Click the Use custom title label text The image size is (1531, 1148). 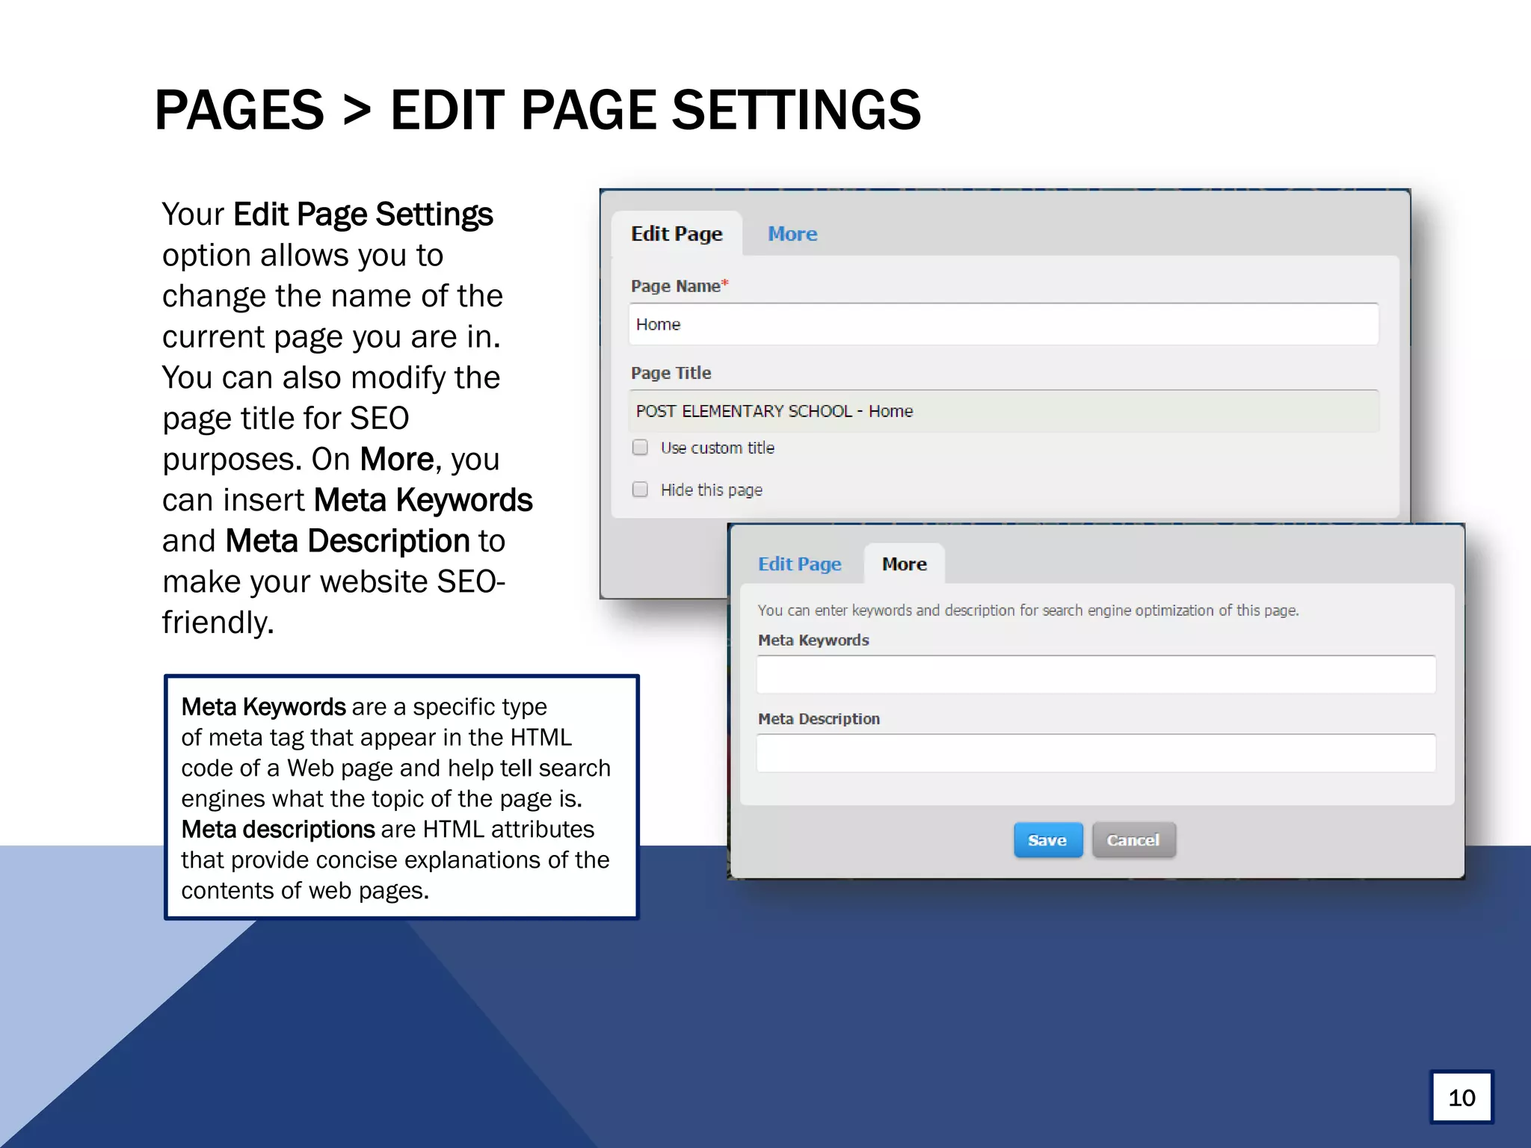click(718, 448)
